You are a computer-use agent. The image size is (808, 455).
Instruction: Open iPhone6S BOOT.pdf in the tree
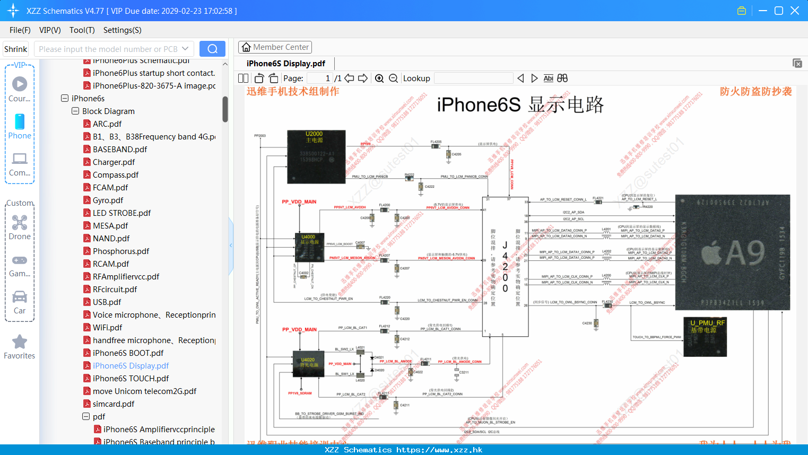pos(128,353)
